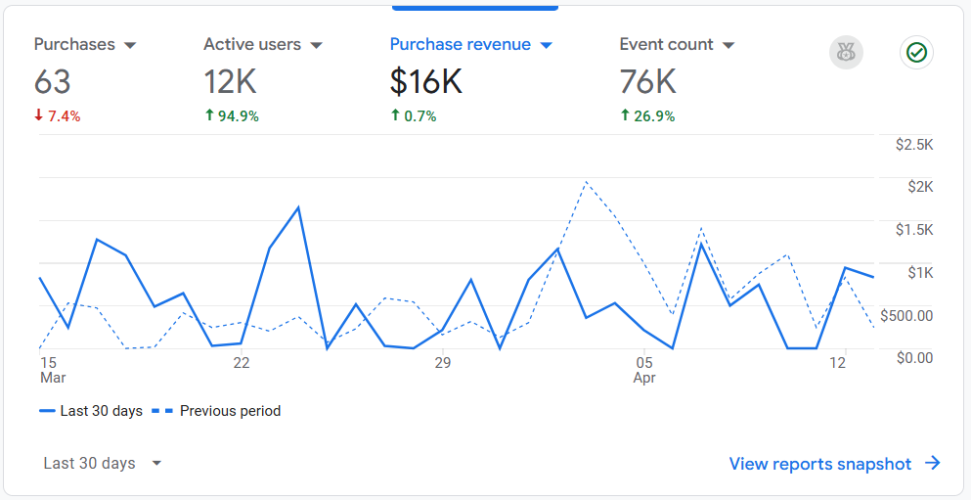Click the gray medal icon

(846, 53)
